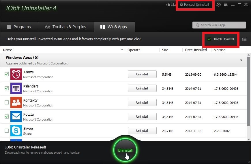
Task: Collapse the Windows Apps (6) group
Action: pos(241,60)
